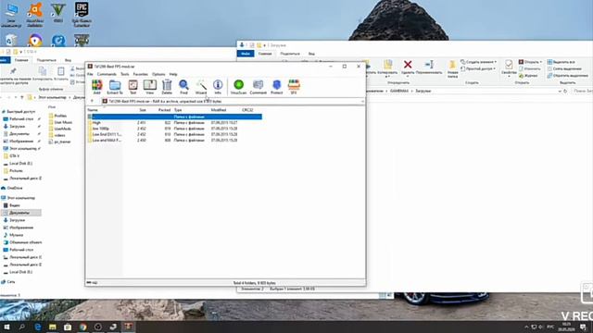Refresh the Downloads window address bar
593x333 pixels.
(x=565, y=91)
